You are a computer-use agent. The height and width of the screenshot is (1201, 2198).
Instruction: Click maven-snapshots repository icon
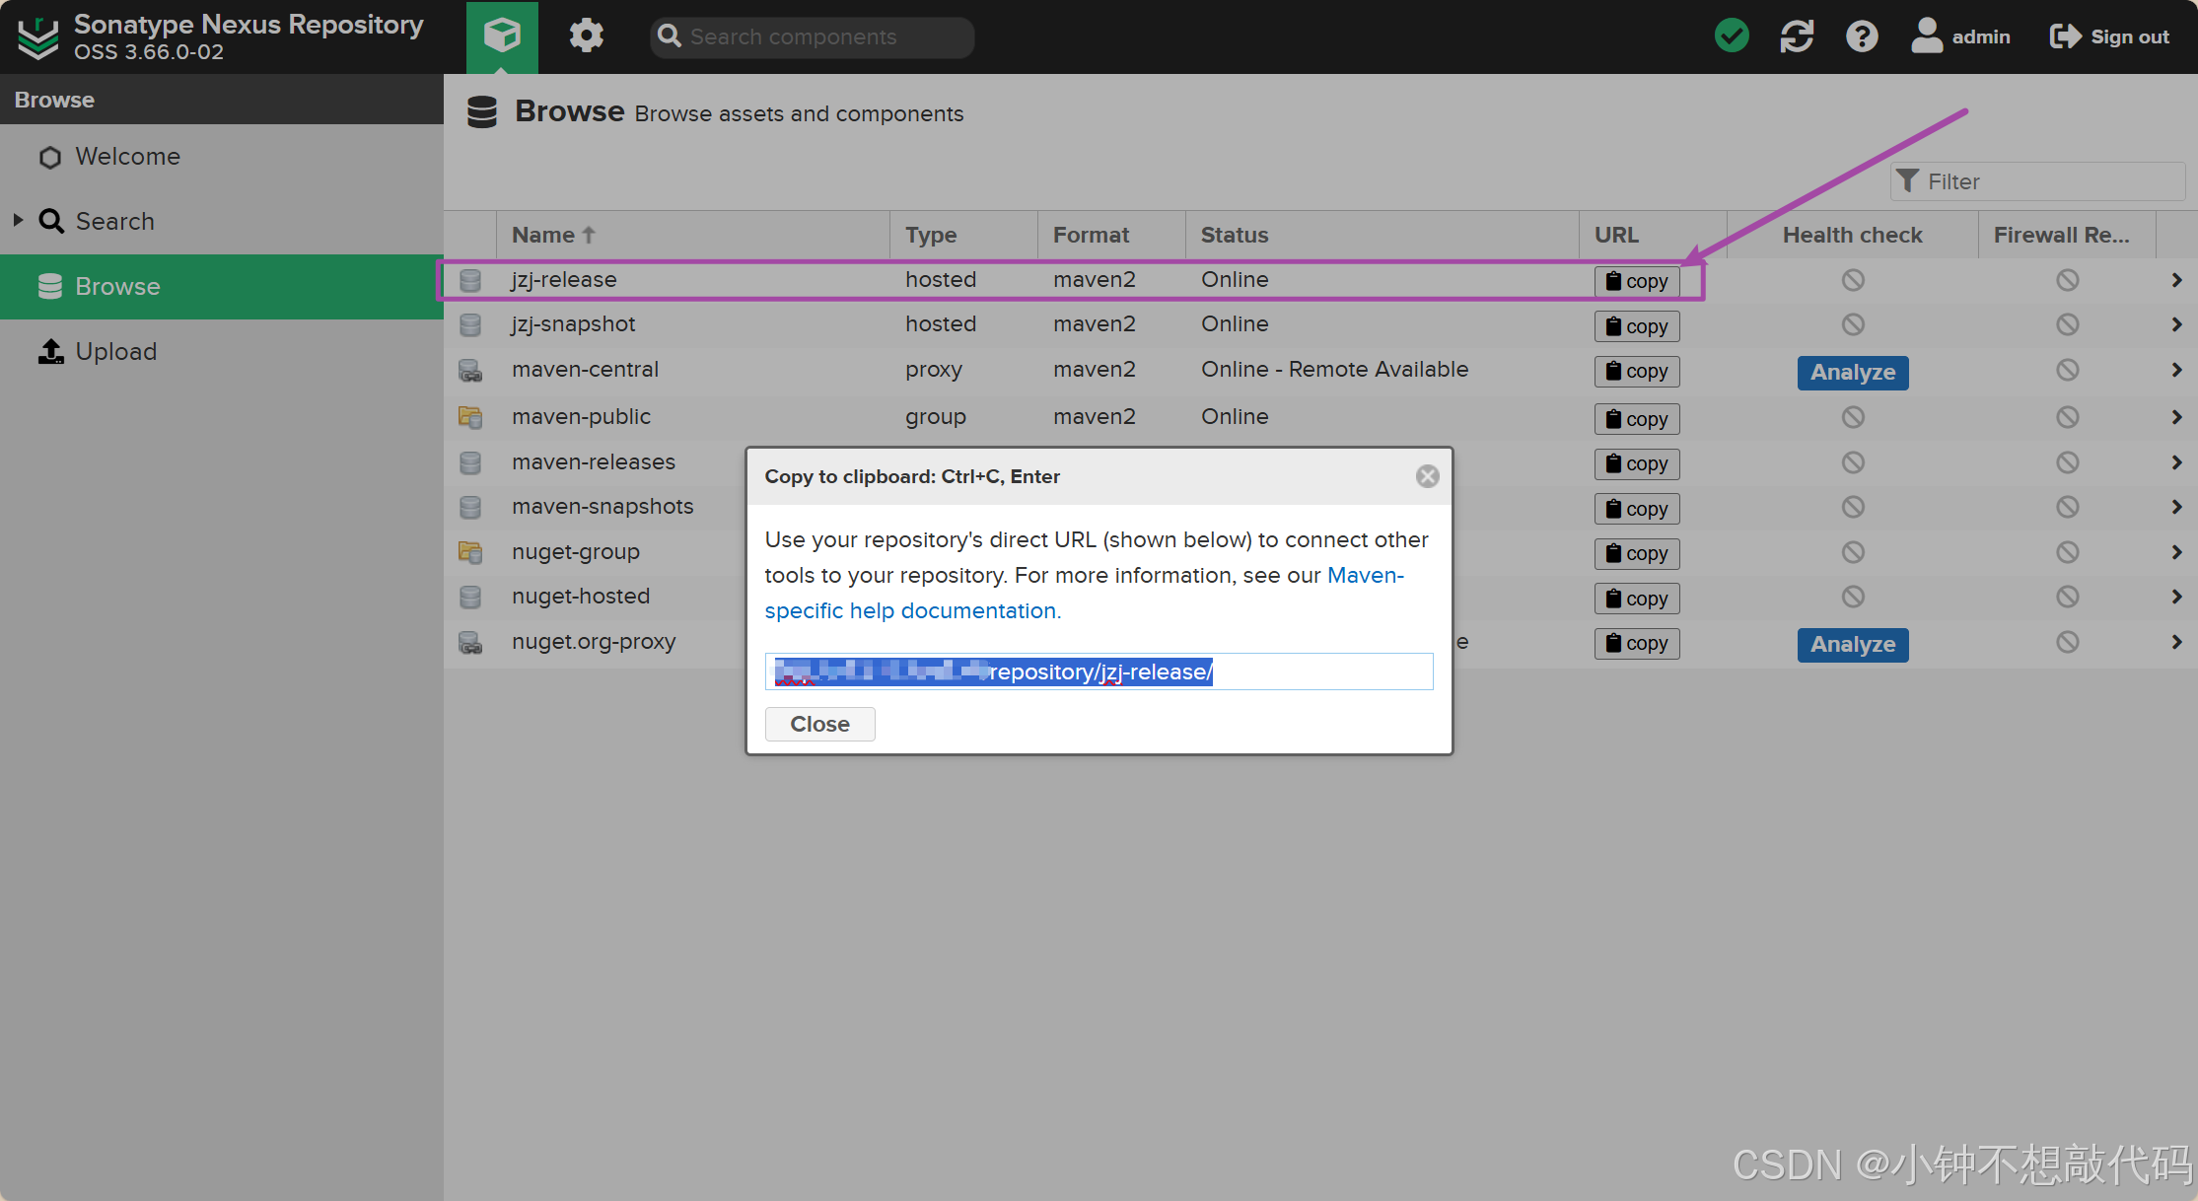click(x=470, y=507)
